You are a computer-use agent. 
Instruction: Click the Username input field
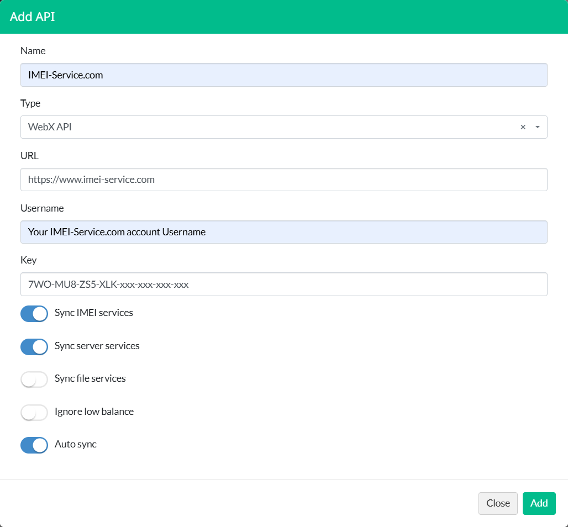[283, 232]
